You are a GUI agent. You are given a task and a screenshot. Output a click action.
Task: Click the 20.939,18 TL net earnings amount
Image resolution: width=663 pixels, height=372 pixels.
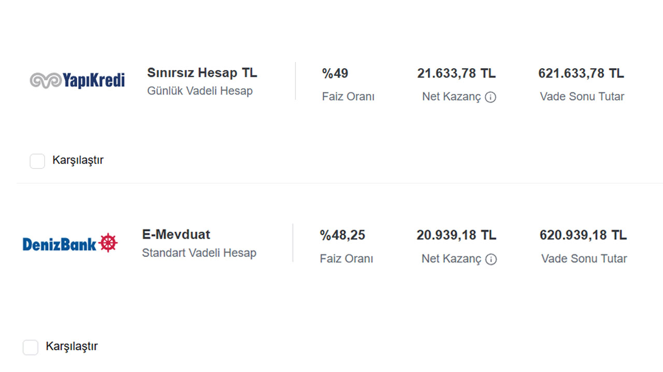(456, 235)
